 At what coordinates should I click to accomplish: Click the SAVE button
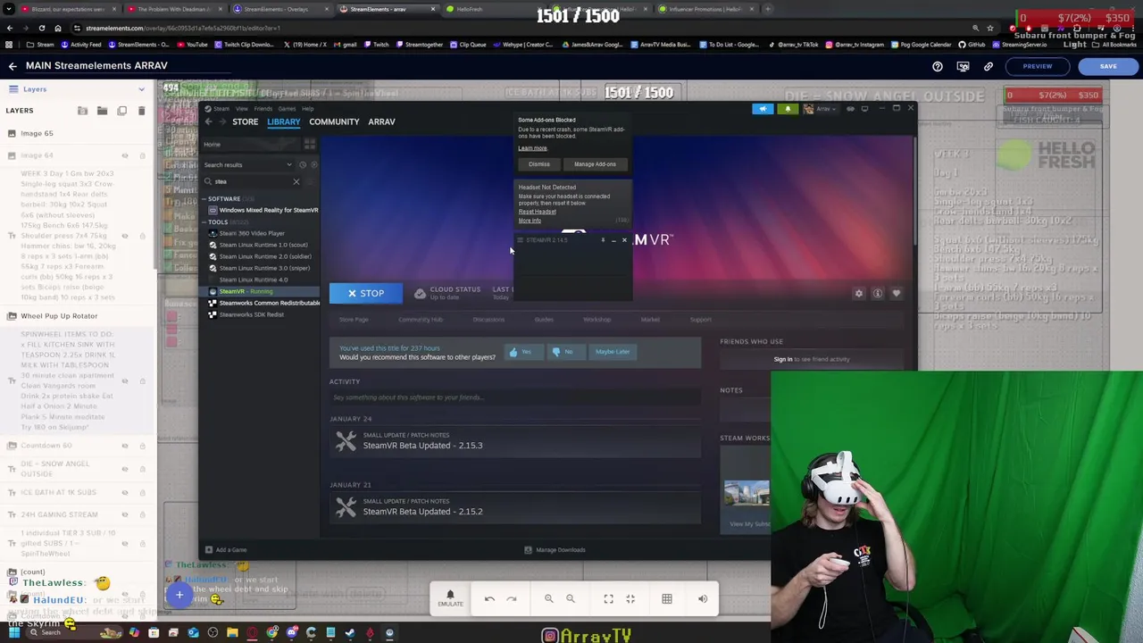click(1108, 66)
